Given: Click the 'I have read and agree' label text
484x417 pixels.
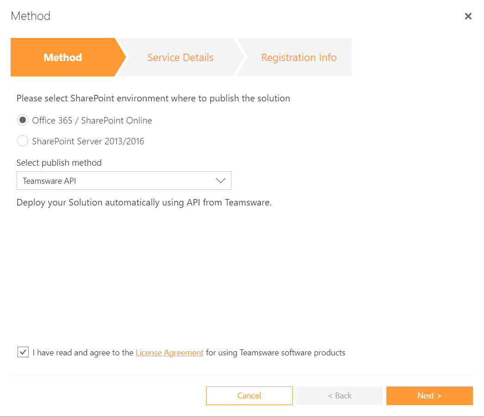Looking at the screenshot, I should tap(83, 353).
